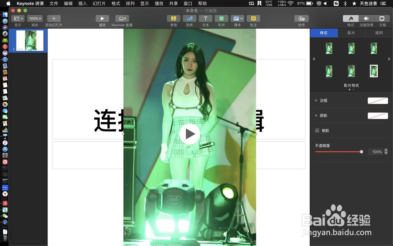
Task: Insert a chart from toolbar
Action: (x=189, y=18)
